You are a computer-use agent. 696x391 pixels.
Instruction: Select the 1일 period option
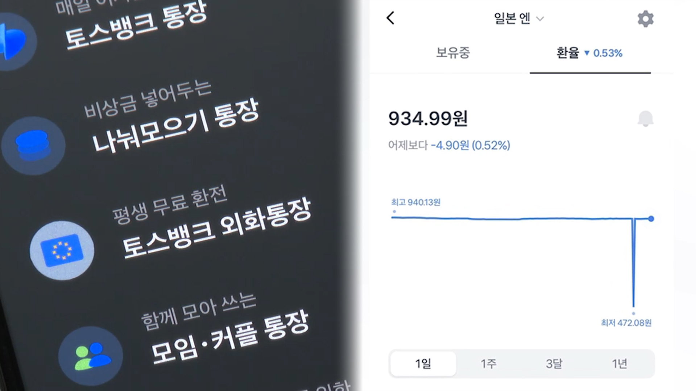tap(423, 363)
